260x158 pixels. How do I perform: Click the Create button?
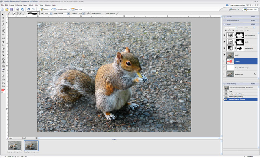pyautogui.click(x=44, y=9)
